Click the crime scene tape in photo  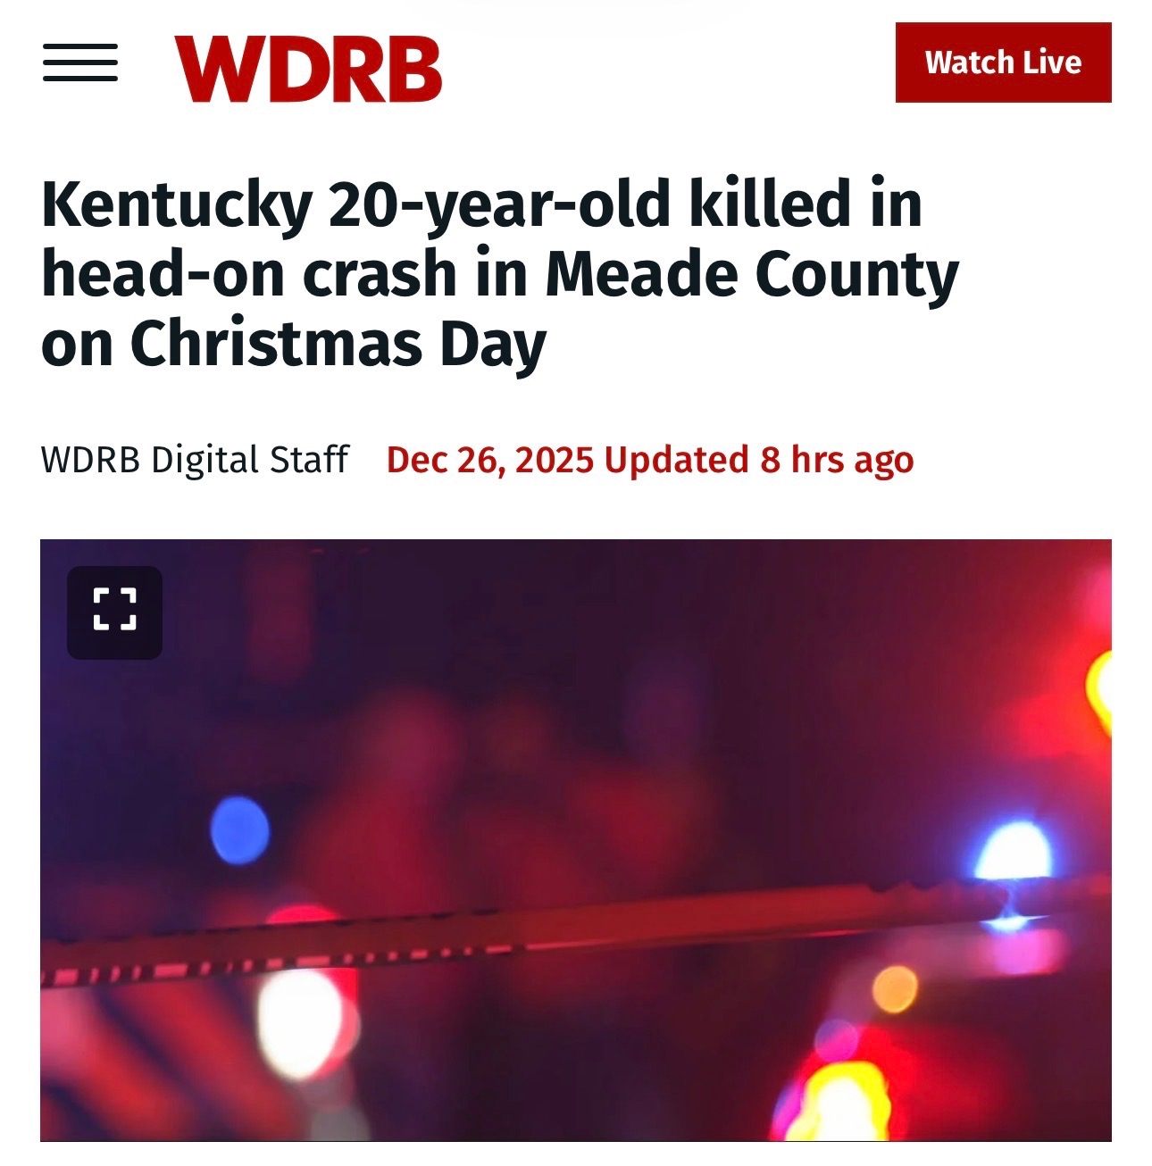click(x=572, y=929)
